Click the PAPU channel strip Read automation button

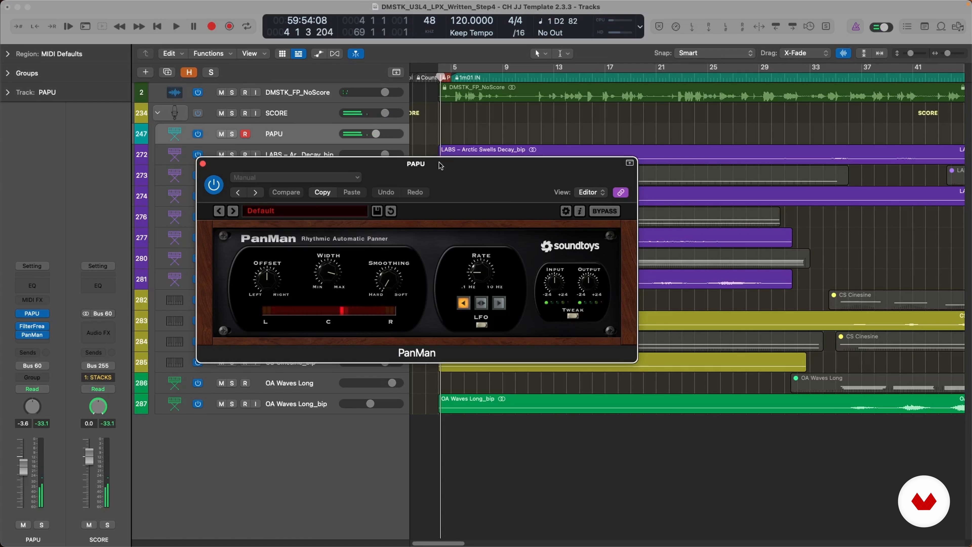click(32, 389)
